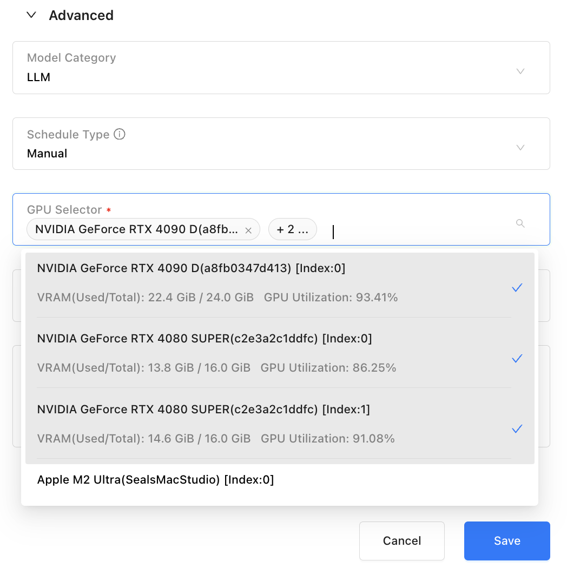Viewport: 567px width, 581px height.
Task: Click the +2 more tags badge
Action: pyautogui.click(x=292, y=229)
